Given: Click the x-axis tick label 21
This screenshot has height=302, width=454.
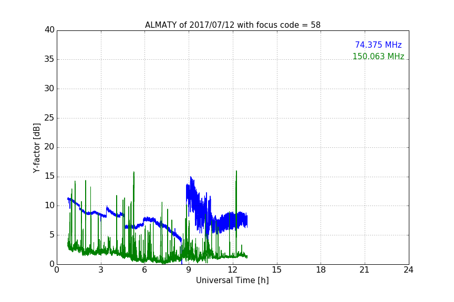Looking at the screenshot, I should coord(365,270).
